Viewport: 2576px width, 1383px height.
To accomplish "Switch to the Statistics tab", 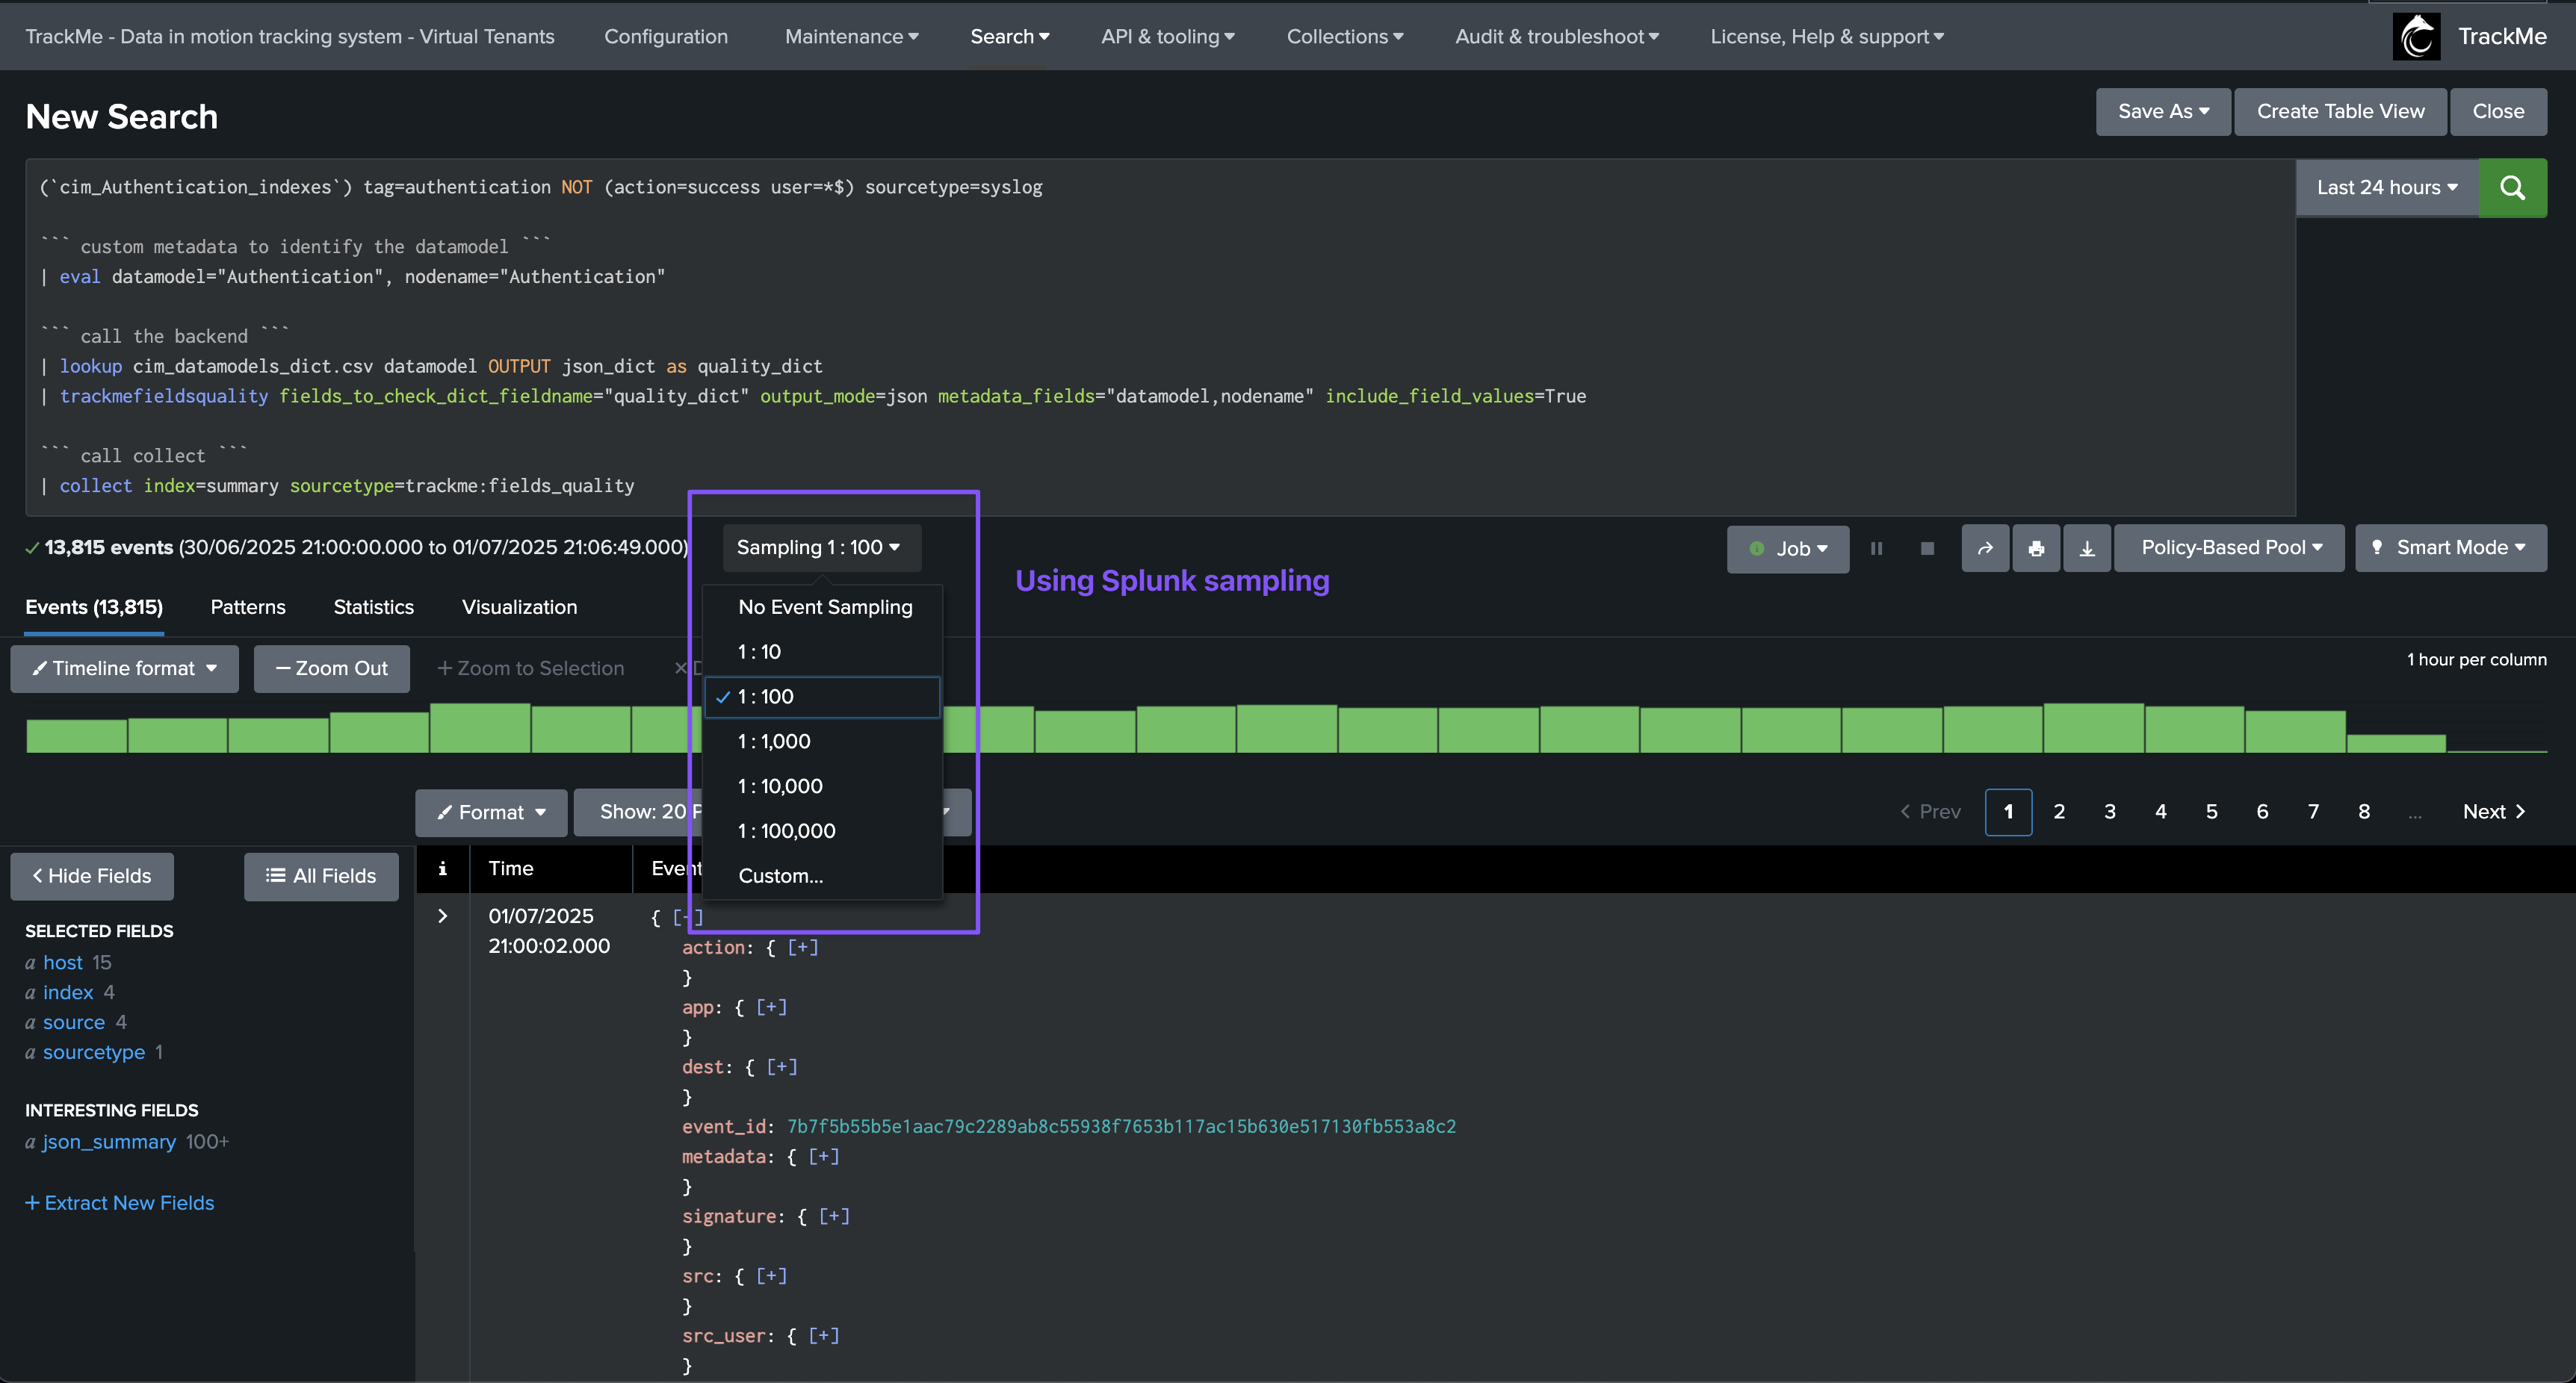I will click(x=373, y=608).
